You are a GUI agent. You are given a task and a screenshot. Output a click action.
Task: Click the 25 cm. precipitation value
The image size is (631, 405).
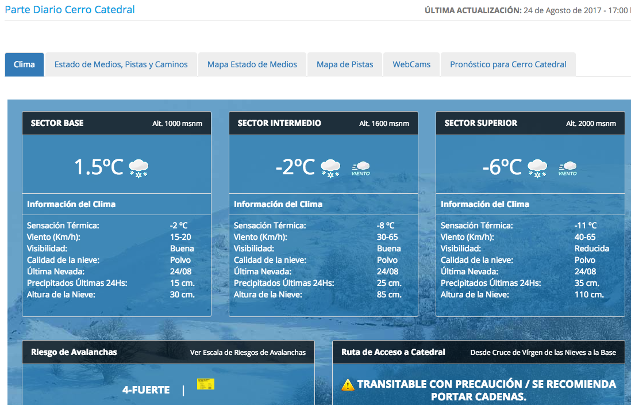tap(389, 283)
